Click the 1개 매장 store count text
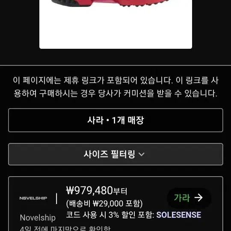 128,120
